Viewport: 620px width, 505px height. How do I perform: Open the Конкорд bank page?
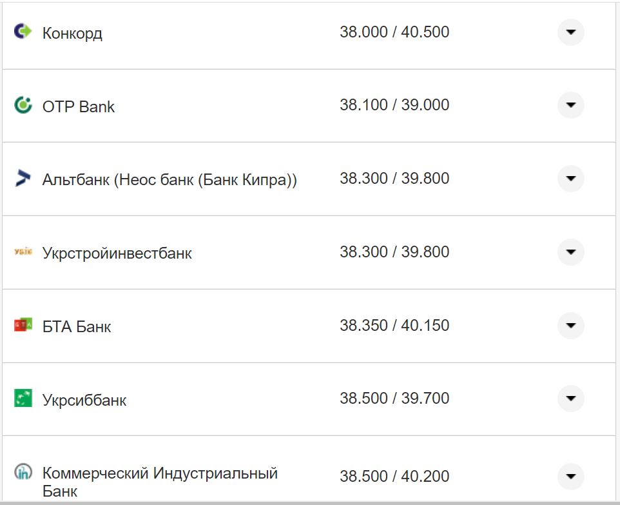(72, 33)
